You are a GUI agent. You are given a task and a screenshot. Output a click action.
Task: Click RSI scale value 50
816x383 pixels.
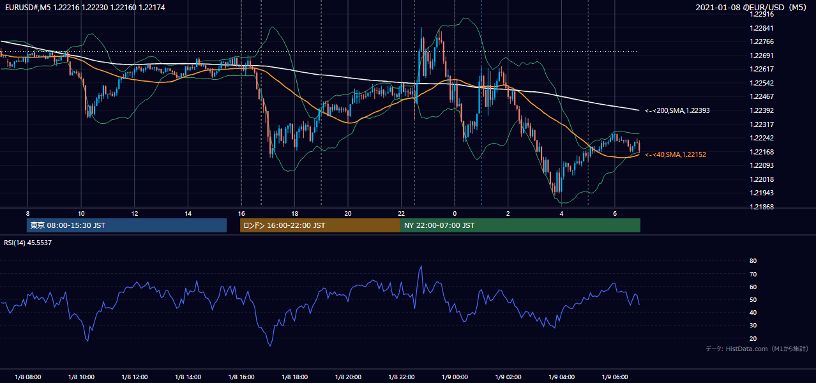(753, 299)
